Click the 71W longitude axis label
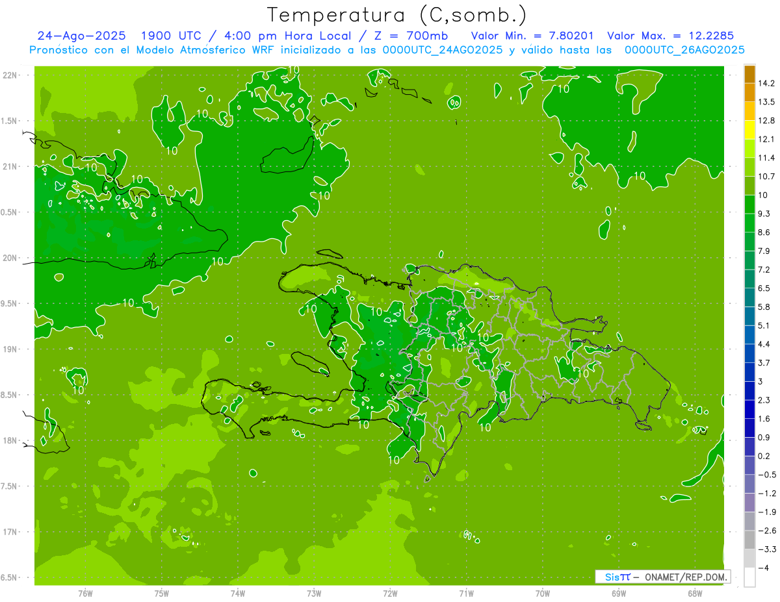This screenshot has width=780, height=602. coord(466,594)
